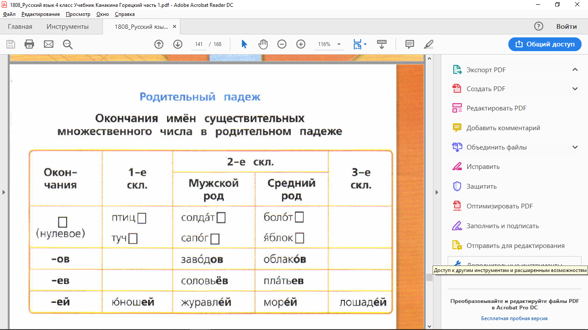Expand the left navigation pane arrow
Screen dimensions: 588x330
(x=3, y=192)
